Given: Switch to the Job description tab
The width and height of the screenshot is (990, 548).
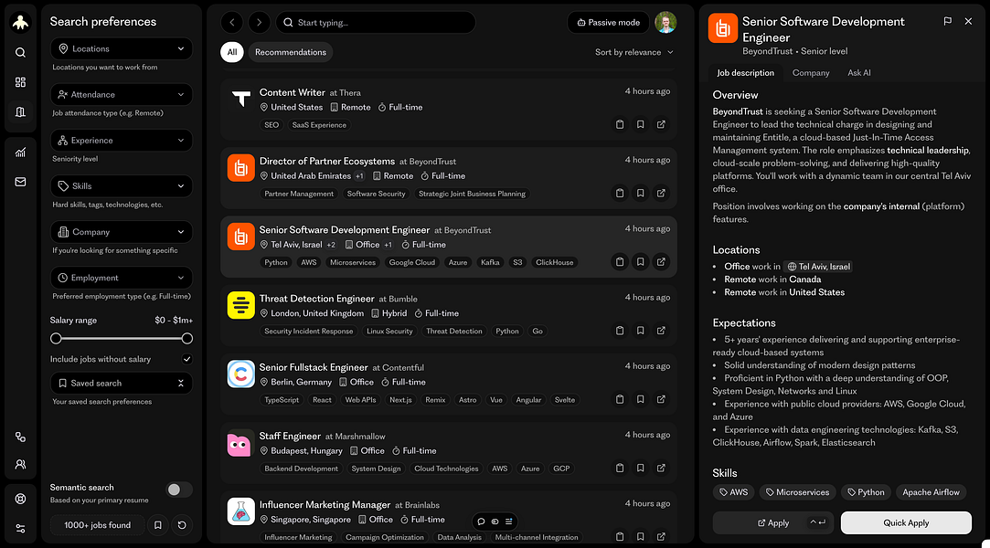Looking at the screenshot, I should (745, 72).
